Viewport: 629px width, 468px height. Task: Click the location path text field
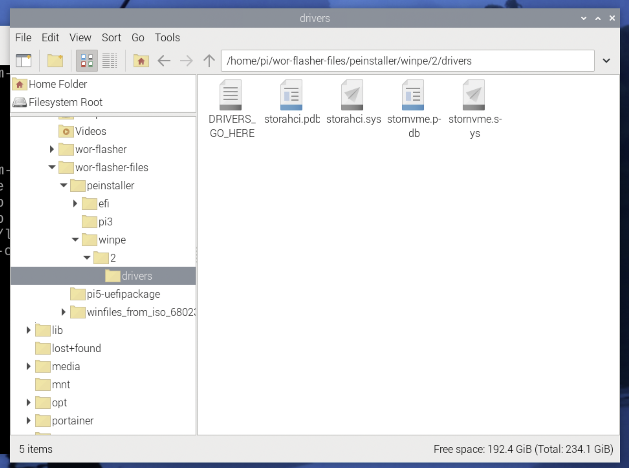pos(407,61)
